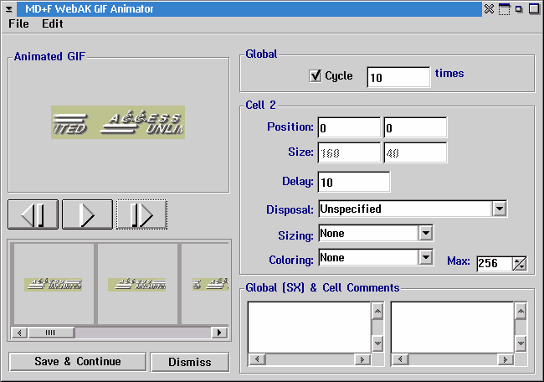
Task: Select the third partially visible cell thumbnail
Action: click(x=205, y=284)
